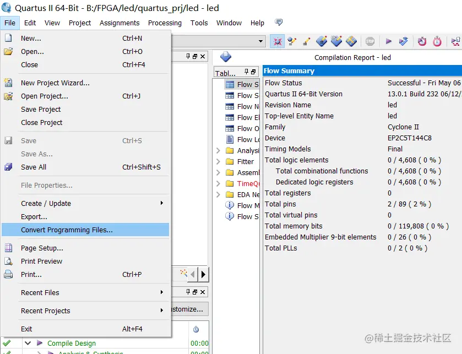Click the blue chip with pencil toolbar icon
The width and height of the screenshot is (462, 354).
tap(322, 41)
